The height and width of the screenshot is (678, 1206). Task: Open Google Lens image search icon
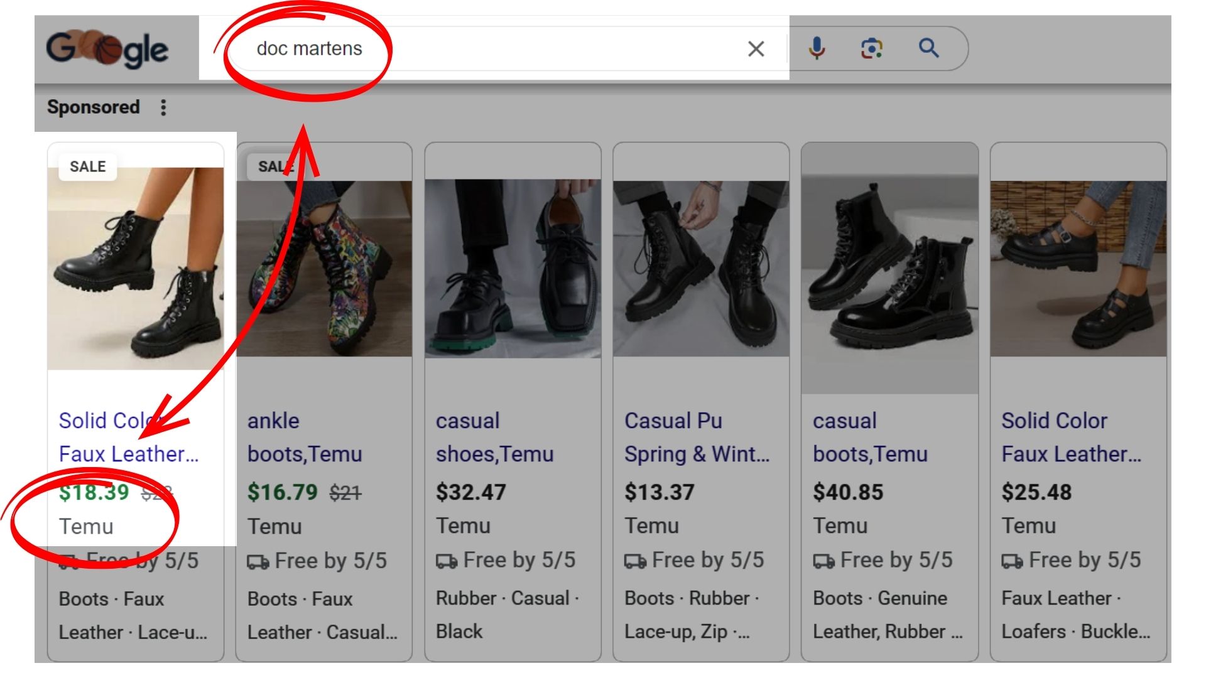coord(871,48)
